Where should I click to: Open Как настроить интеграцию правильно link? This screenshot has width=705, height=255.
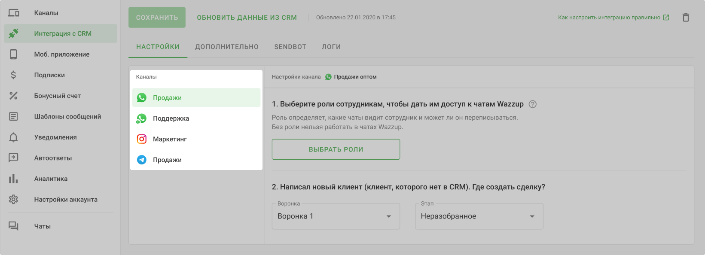[x=609, y=18]
